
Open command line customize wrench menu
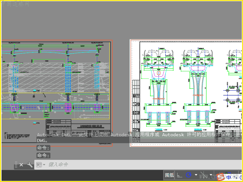[x=30, y=165]
